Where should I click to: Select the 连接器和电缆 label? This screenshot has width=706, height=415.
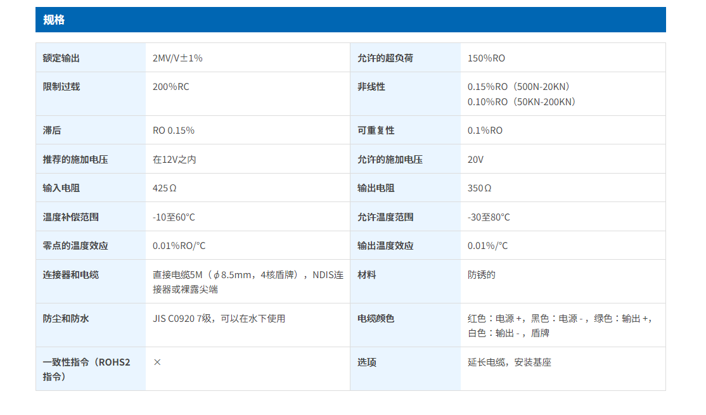[x=71, y=274]
